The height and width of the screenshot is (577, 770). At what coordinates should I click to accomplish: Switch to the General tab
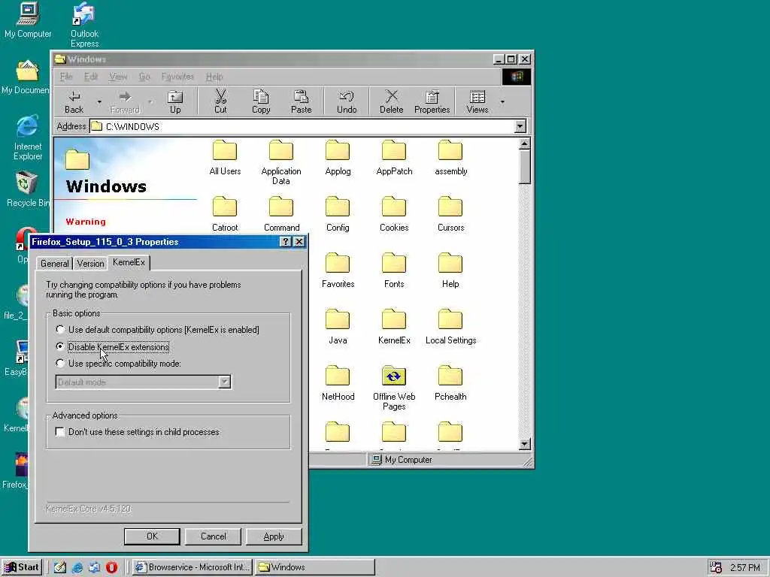[x=54, y=264]
